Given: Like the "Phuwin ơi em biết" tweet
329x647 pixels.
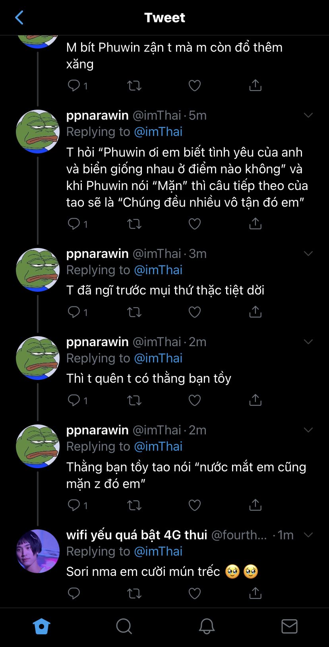Looking at the screenshot, I should tap(194, 224).
